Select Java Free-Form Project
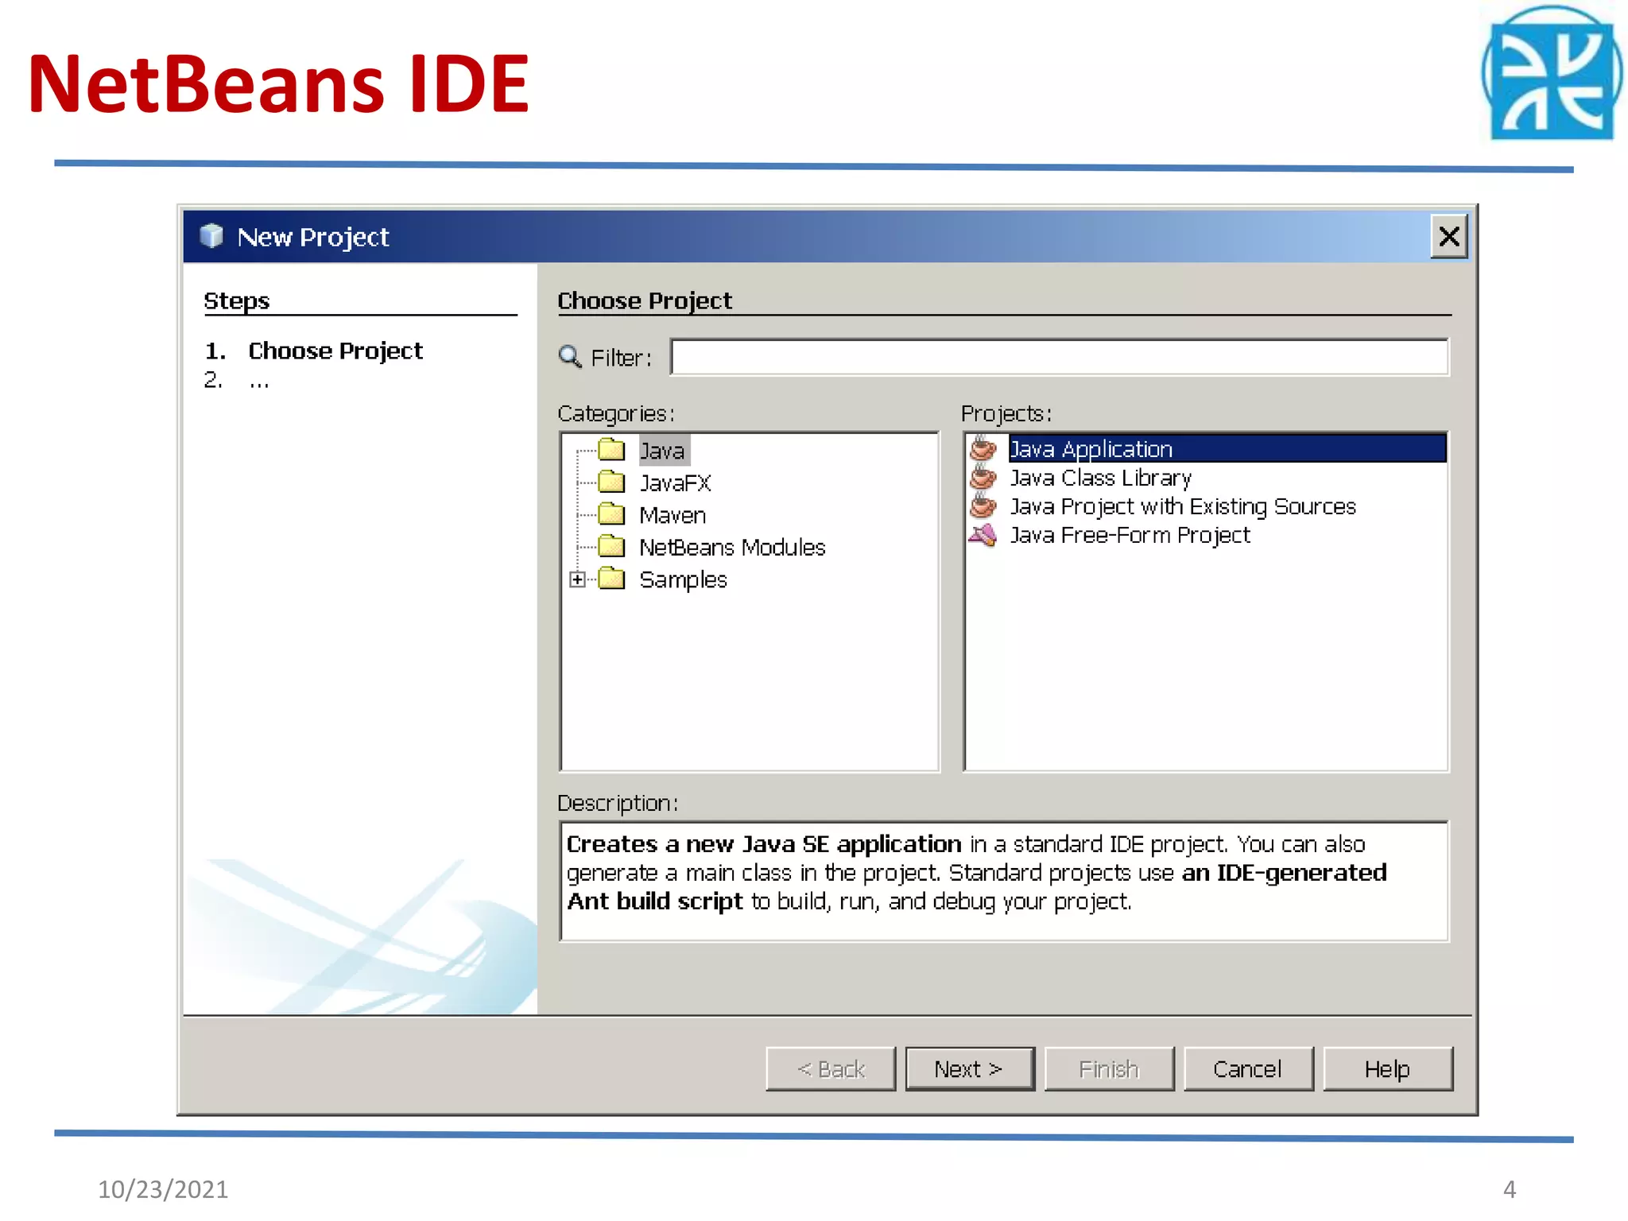The height and width of the screenshot is (1221, 1628). pos(1129,535)
